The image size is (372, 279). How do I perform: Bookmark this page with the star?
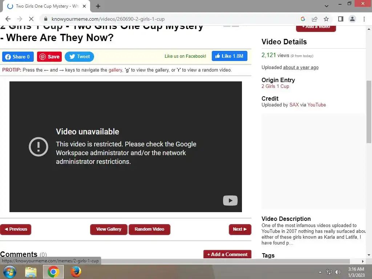coord(326,19)
